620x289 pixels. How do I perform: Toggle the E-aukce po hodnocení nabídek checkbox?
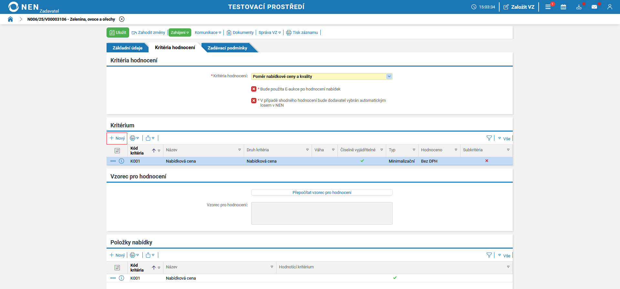click(254, 89)
